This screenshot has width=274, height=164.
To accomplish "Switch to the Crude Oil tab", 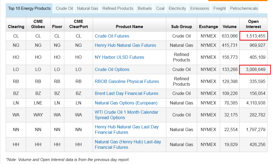I will (x=64, y=8).
